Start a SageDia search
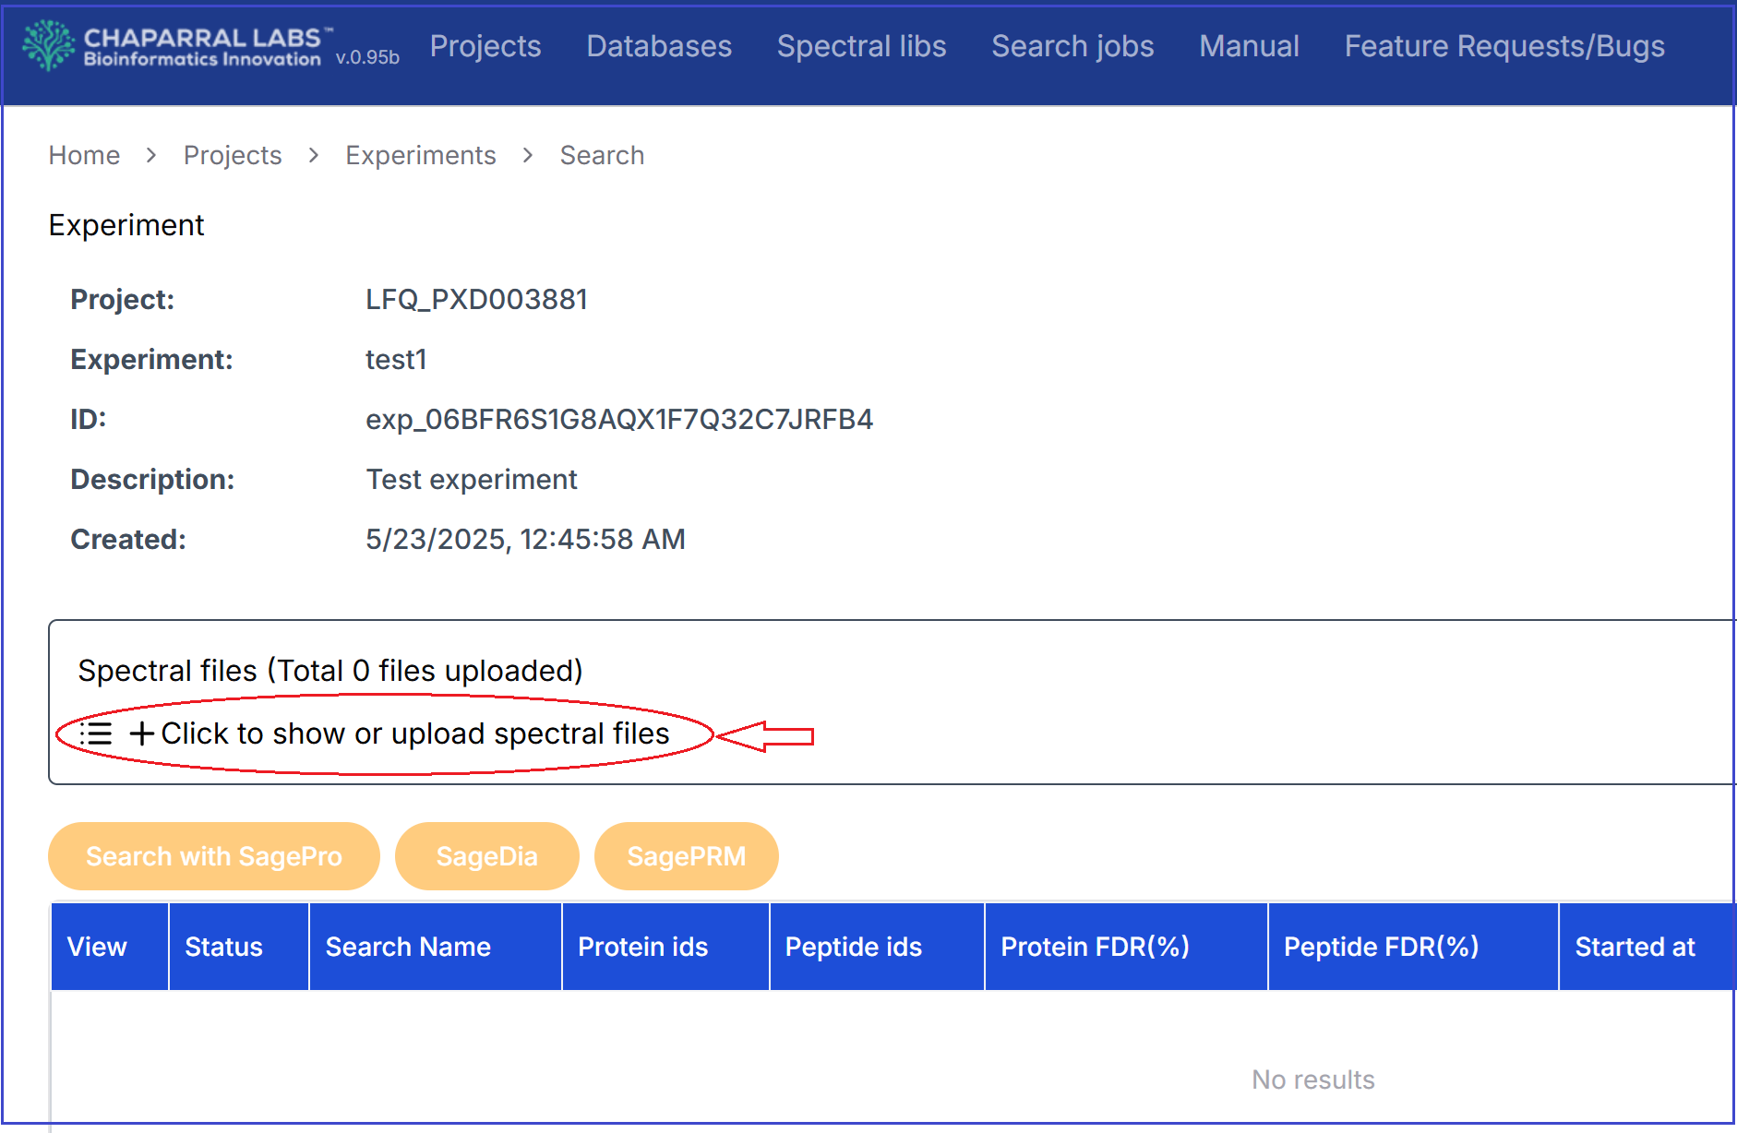 point(486,856)
